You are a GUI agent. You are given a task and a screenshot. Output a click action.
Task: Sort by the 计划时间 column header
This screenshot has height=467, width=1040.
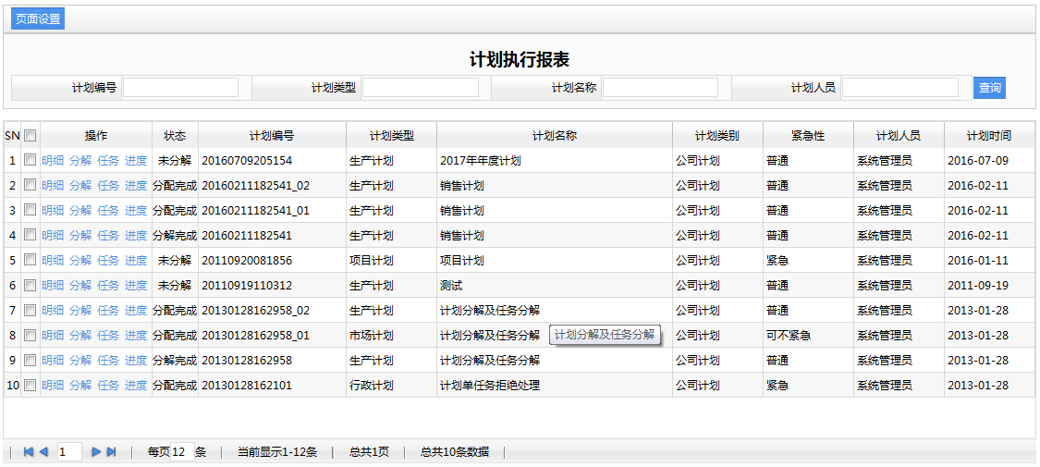tap(988, 136)
